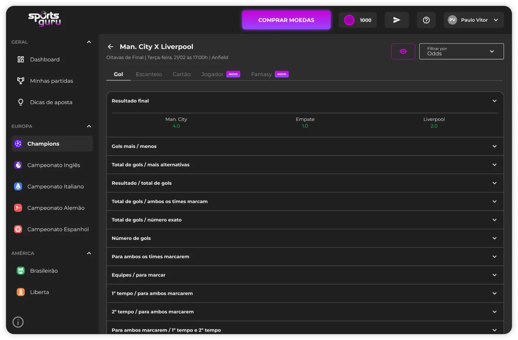Collapse the EUROPA sidebar section
Screen dimensions: 518x340
pos(89,126)
